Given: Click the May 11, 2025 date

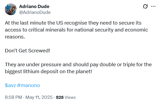Looking at the screenshot, I should coord(39,97).
